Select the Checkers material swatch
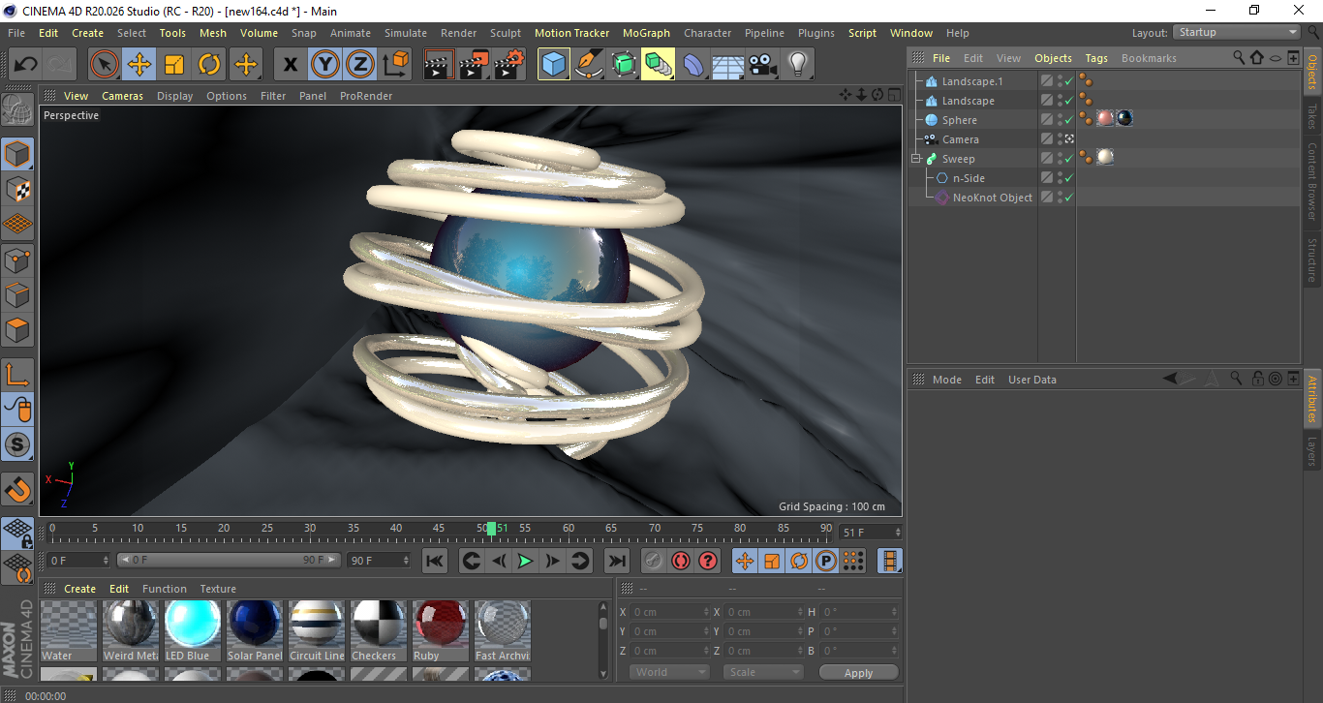Screen dimensions: 1323x703 pyautogui.click(x=379, y=630)
